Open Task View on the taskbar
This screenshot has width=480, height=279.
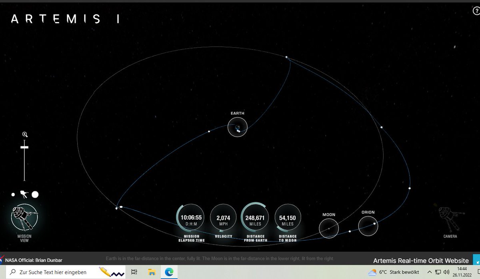[134, 272]
